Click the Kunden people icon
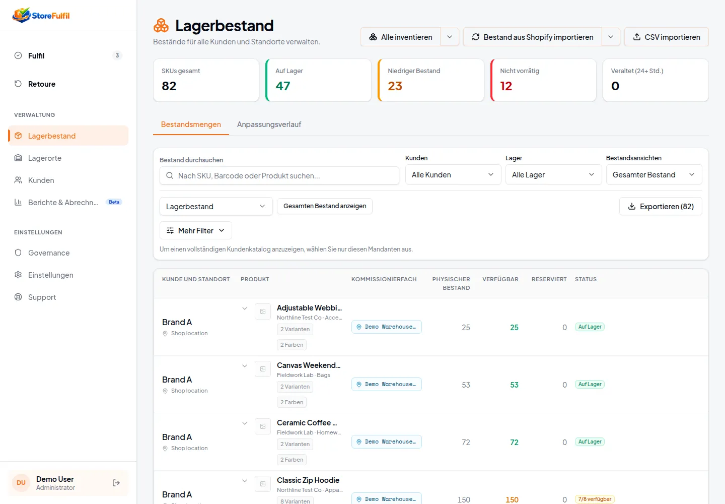The height and width of the screenshot is (504, 725). pyautogui.click(x=18, y=180)
